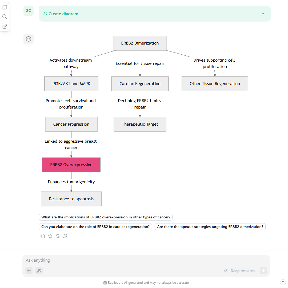This screenshot has width=288, height=288.
Task: Add attachment with plus button
Action: pyautogui.click(x=29, y=271)
